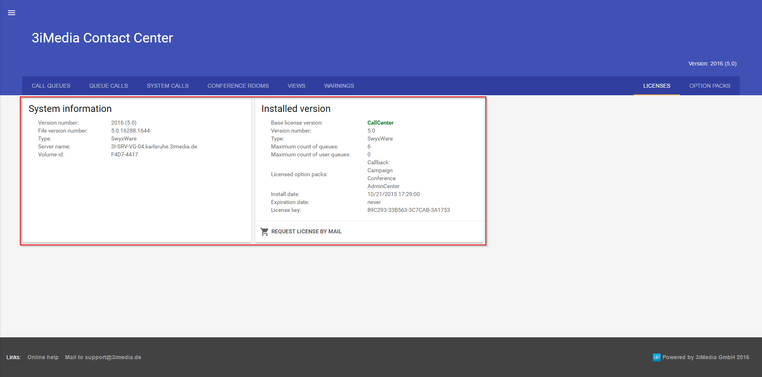Click the 3iMedia logo icon in footer

pyautogui.click(x=656, y=358)
